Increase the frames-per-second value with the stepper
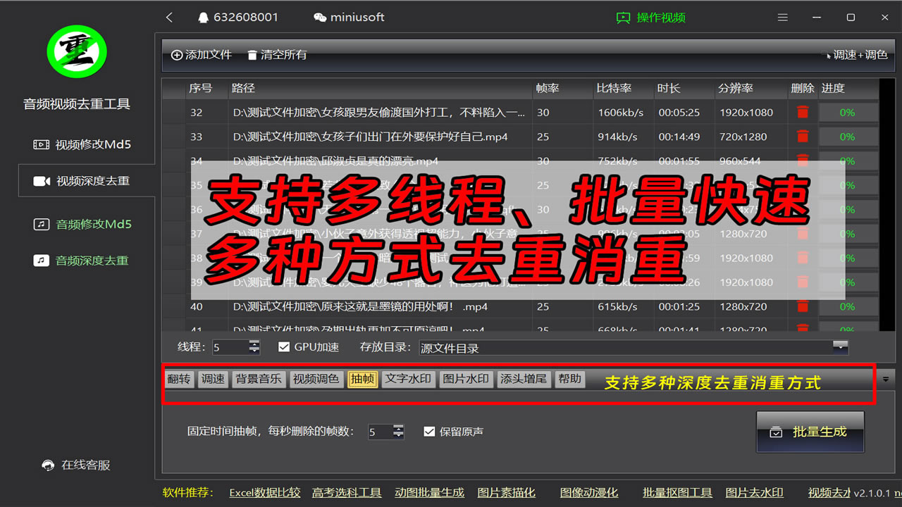 [399, 428]
